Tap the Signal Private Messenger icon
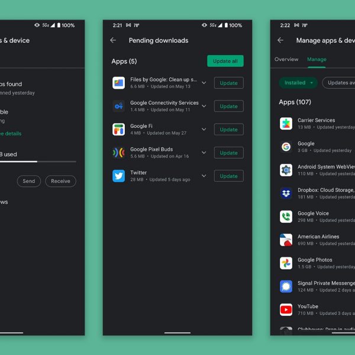This screenshot has height=355, width=355. (x=286, y=286)
